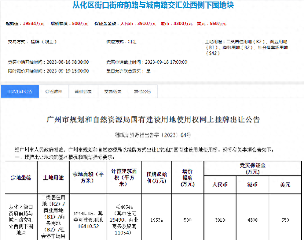
Task: Click the 广州市规划和自然资源局 announcement heading
Action: coord(152,119)
